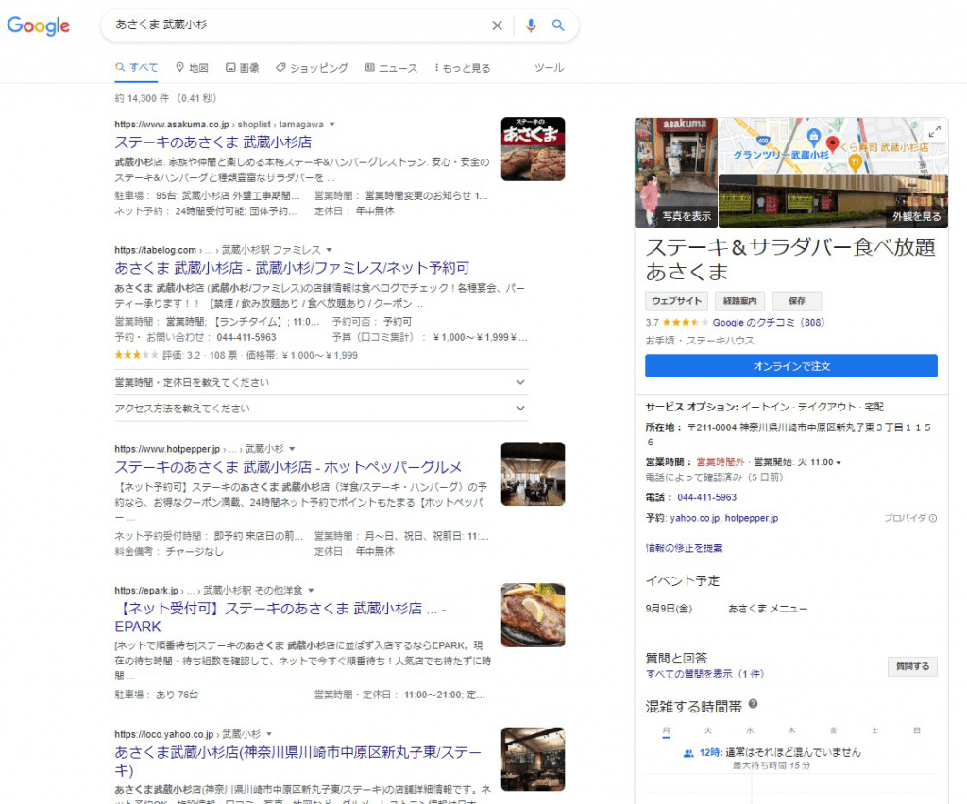
Task: Click inside the search input field
Action: (x=293, y=25)
